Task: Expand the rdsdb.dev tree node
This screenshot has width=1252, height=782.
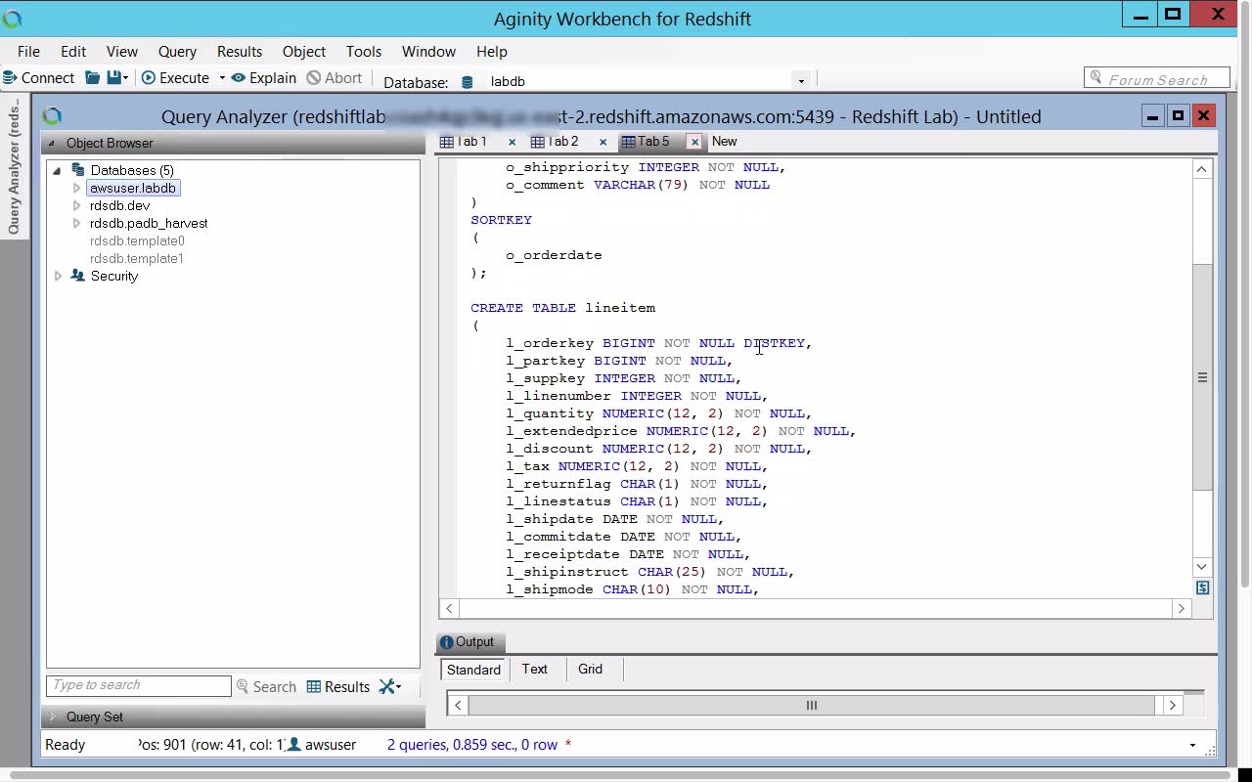Action: 76,205
